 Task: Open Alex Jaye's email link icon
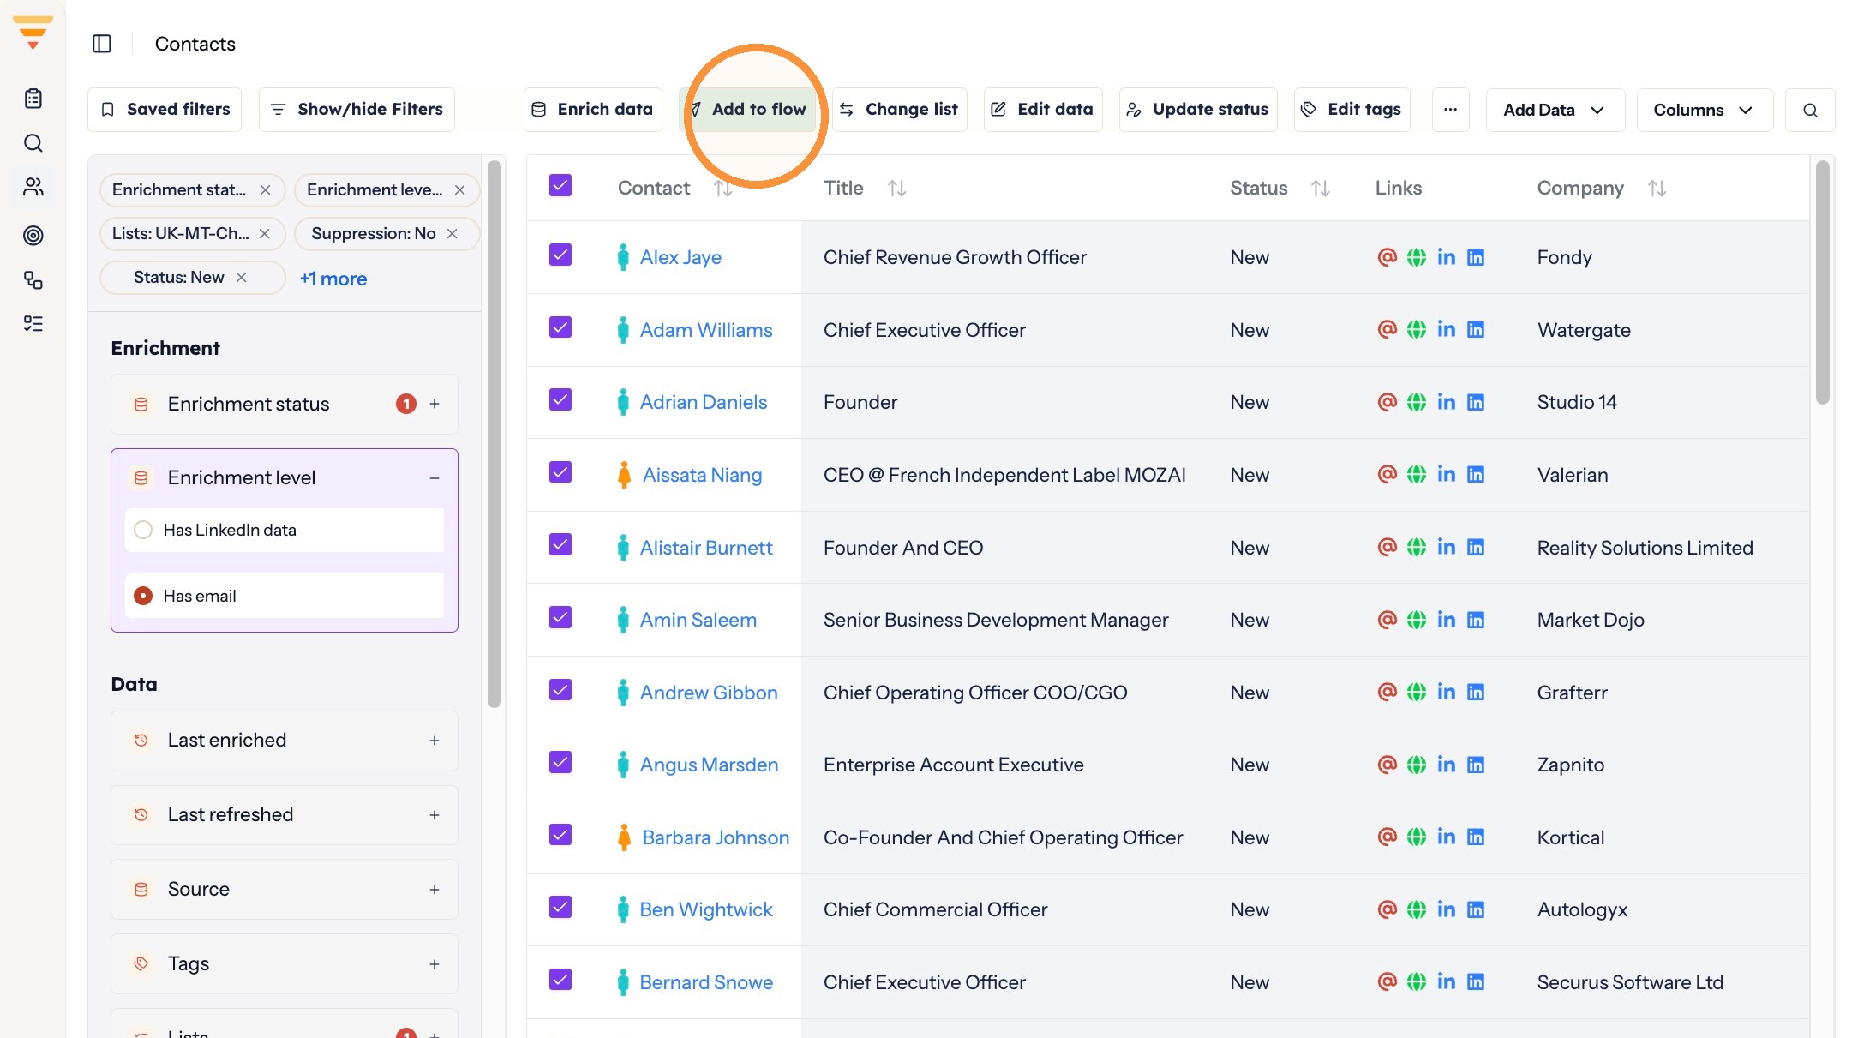1387,257
